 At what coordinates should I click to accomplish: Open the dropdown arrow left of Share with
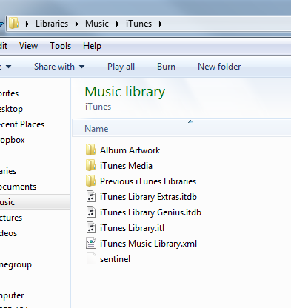[x=8, y=67]
